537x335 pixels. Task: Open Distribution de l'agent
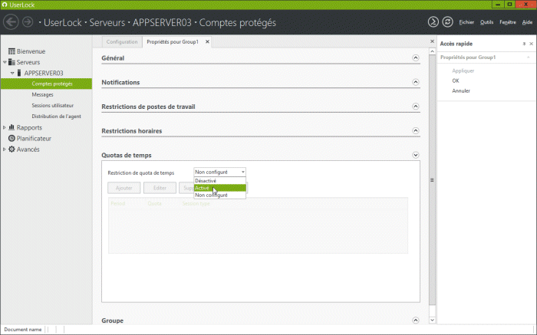[x=57, y=117]
